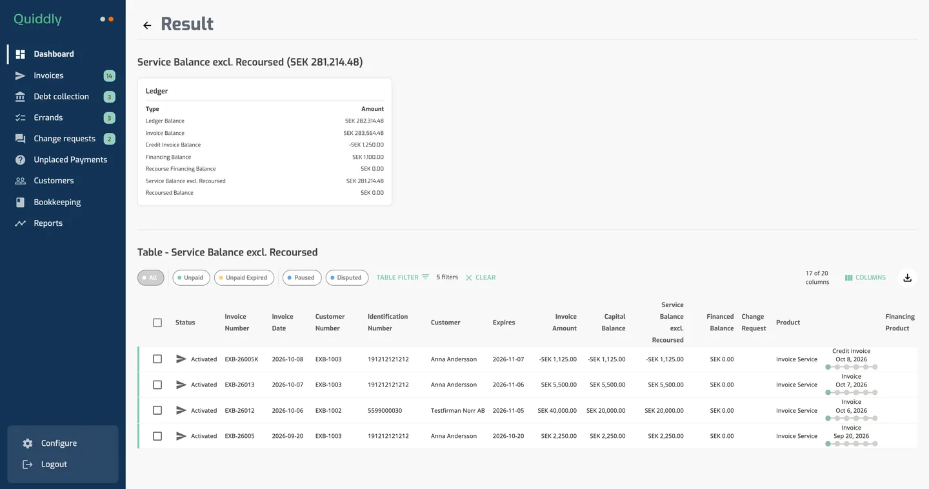Viewport: 929px width, 489px height.
Task: Filter by the Unpaid Expired chip
Action: point(244,277)
